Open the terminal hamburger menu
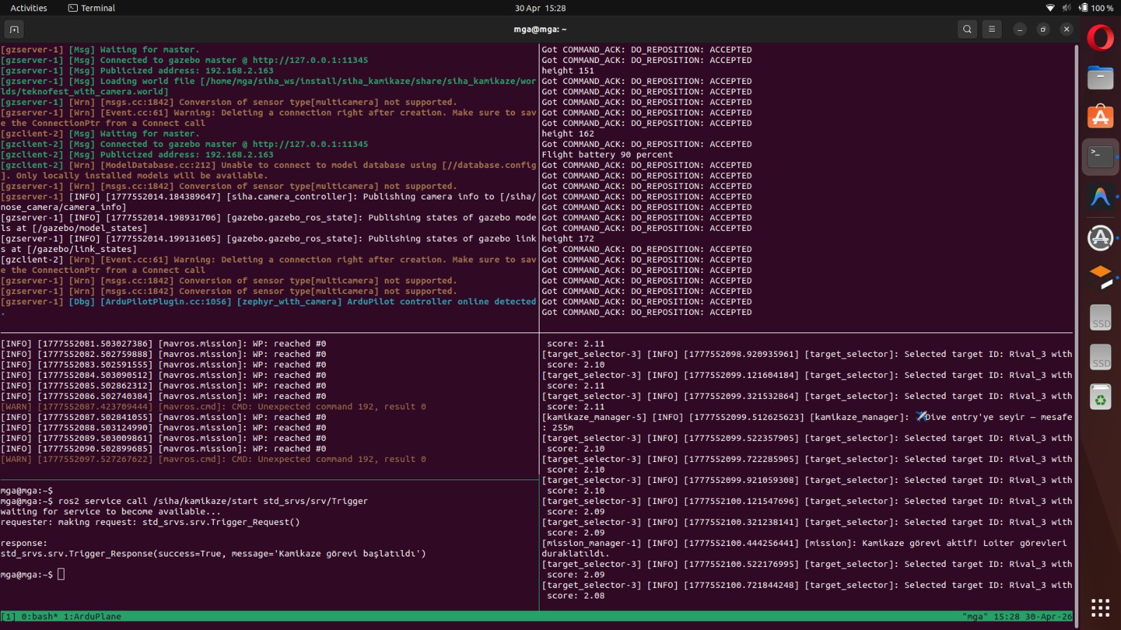The image size is (1121, 630). tap(991, 29)
